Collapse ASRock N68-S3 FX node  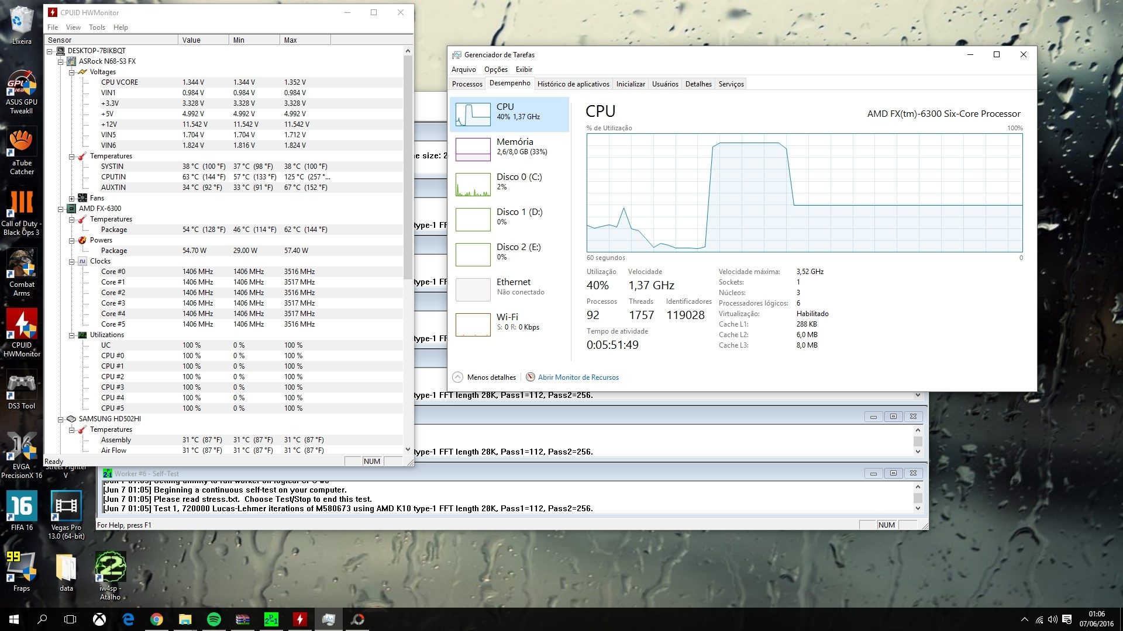coord(61,61)
